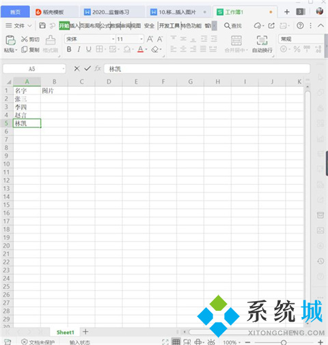Click the fill color bucket icon

tap(127, 49)
